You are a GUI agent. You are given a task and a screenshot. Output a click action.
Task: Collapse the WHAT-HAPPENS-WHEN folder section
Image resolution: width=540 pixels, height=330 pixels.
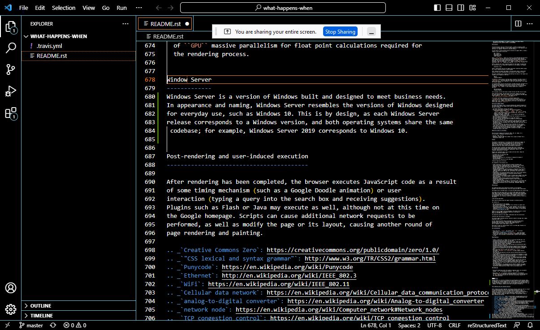78,36
